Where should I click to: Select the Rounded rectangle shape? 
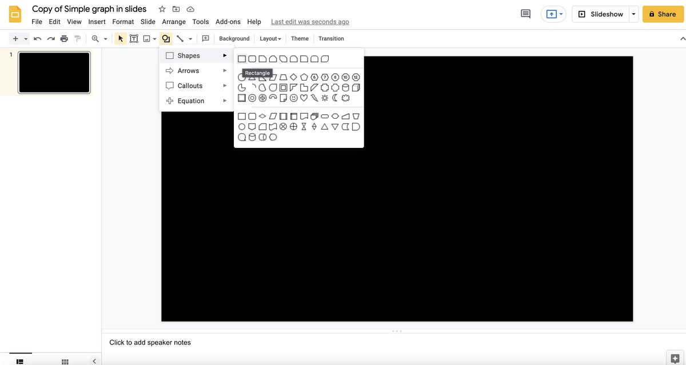[x=253, y=58]
